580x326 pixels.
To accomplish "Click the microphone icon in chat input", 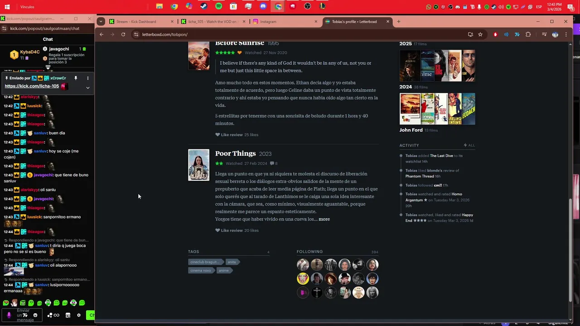I will pyautogui.click(x=9, y=315).
